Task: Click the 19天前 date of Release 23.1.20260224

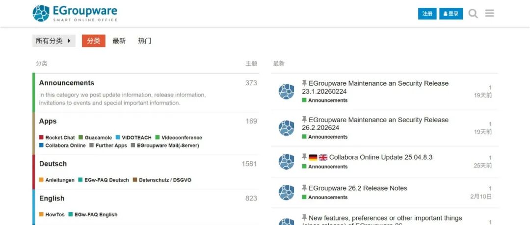Action: tap(483, 95)
